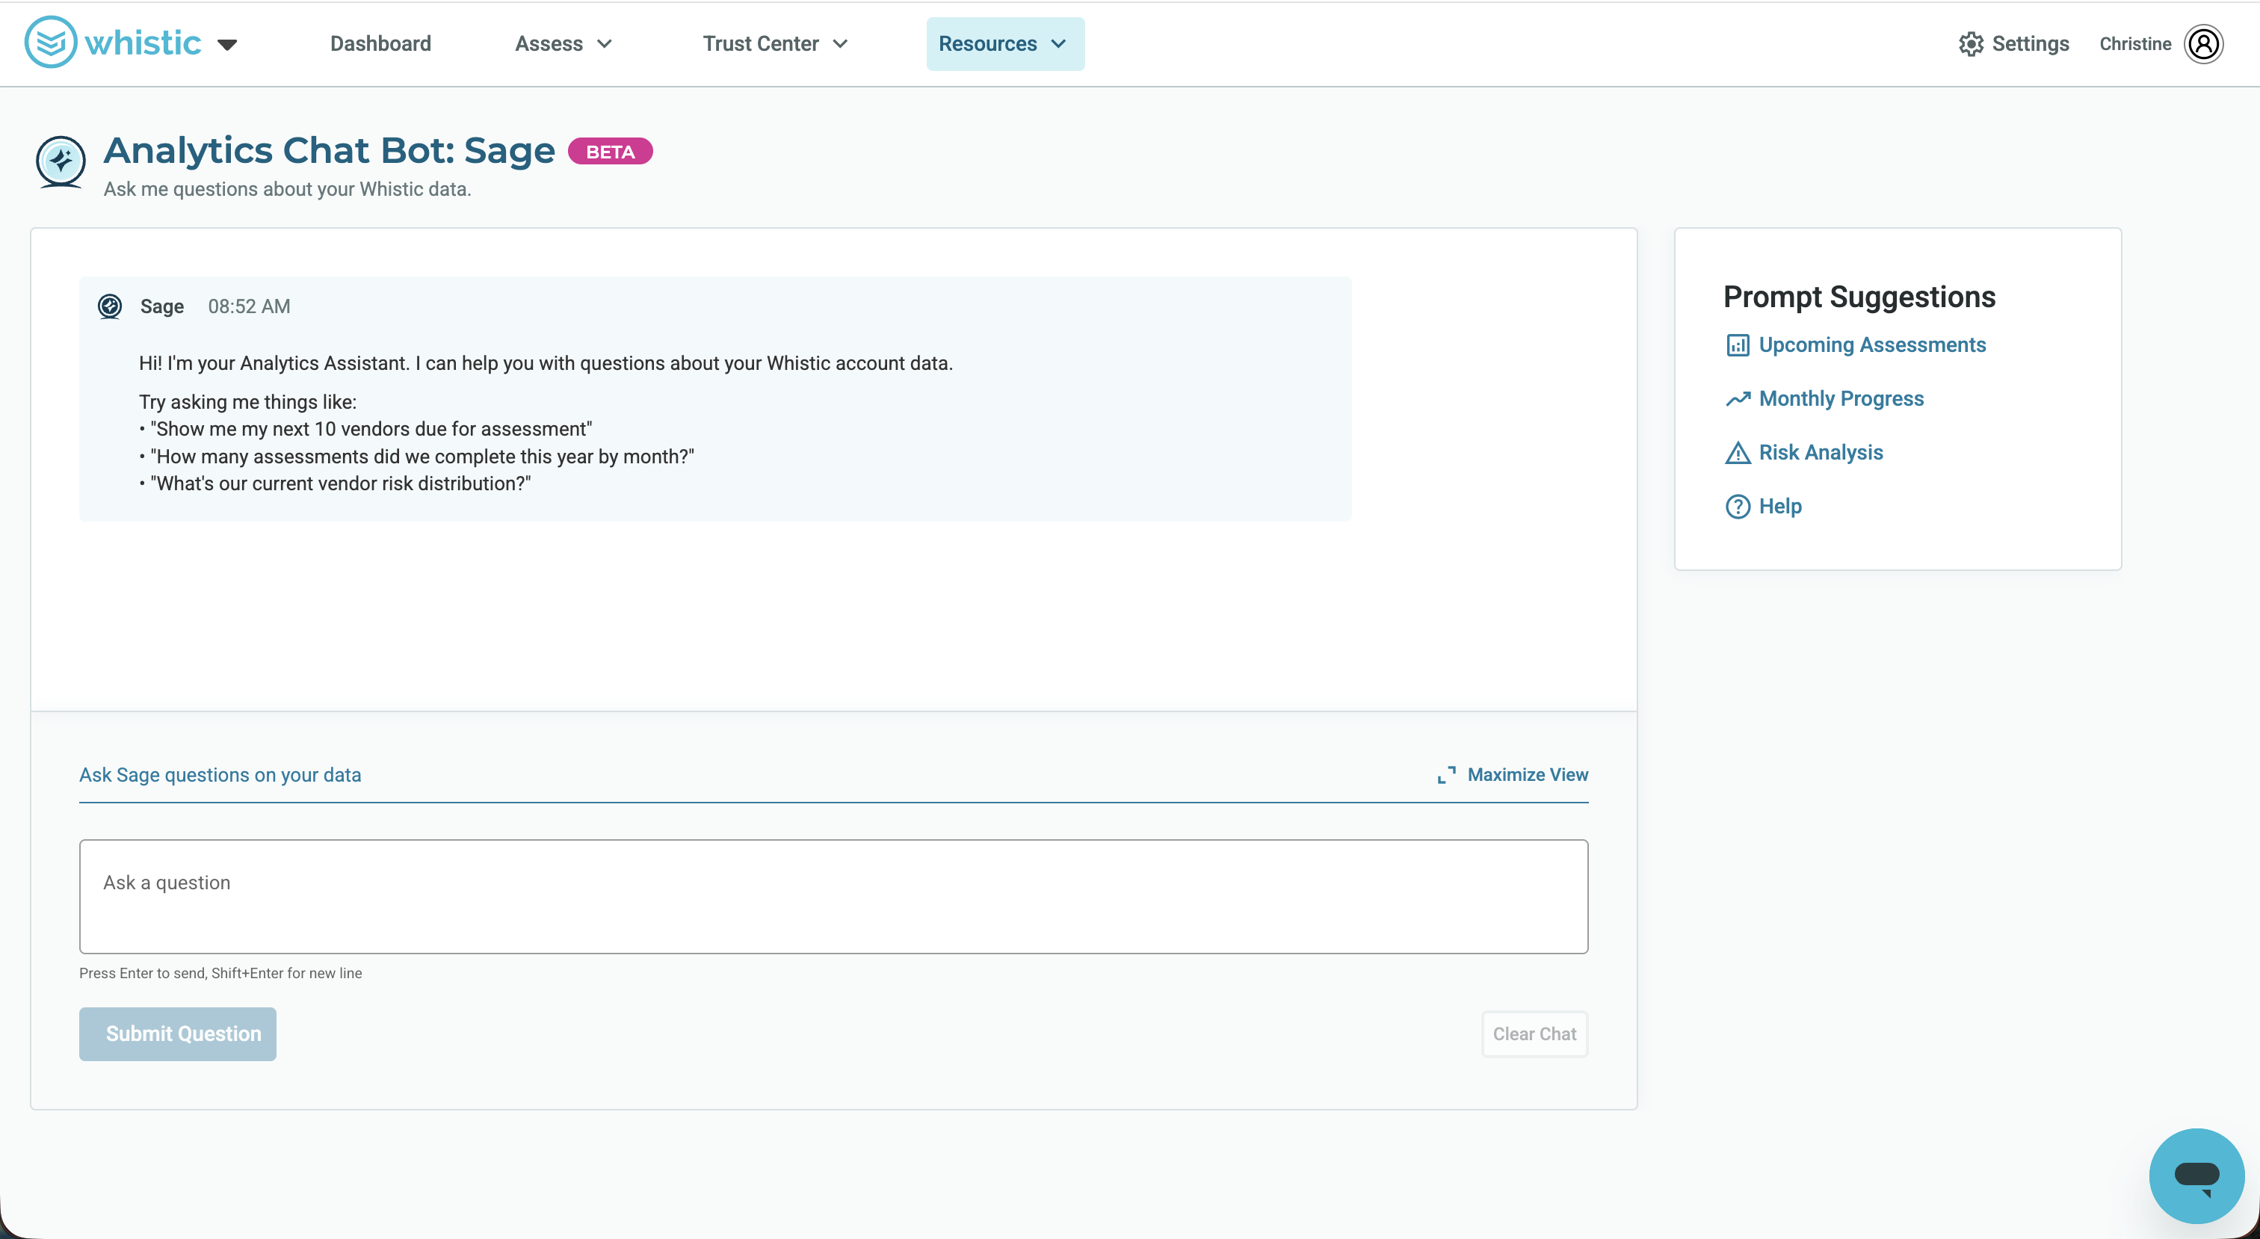Go to the Dashboard menu item
The width and height of the screenshot is (2260, 1239).
[380, 44]
